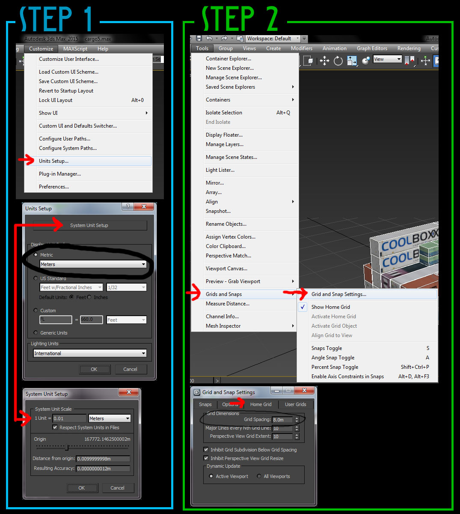Viewport: 460px width, 514px height.
Task: Open the MAXScript menu
Action: click(x=75, y=49)
